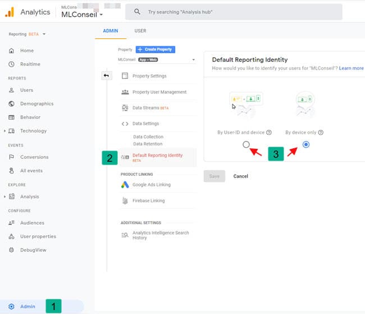Open Google Ads Linking
Viewport: 365px width, 314px height.
click(152, 185)
